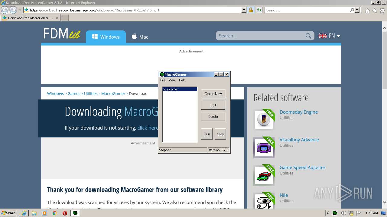Image resolution: width=387 pixels, height=217 pixels.
Task: Click the page scrollbar up arrow
Action: pyautogui.click(x=384, y=28)
